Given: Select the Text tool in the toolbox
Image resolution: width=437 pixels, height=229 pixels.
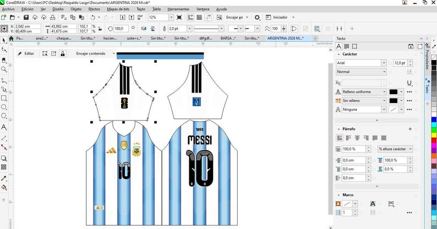Looking at the screenshot, I should click(4, 127).
